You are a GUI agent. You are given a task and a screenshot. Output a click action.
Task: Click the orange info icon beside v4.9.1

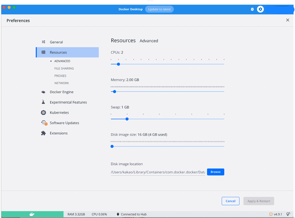point(271,214)
